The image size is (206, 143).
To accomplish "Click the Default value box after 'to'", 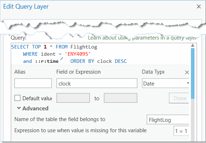I will pos(120,98).
